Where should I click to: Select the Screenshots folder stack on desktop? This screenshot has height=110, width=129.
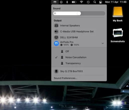[118, 33]
